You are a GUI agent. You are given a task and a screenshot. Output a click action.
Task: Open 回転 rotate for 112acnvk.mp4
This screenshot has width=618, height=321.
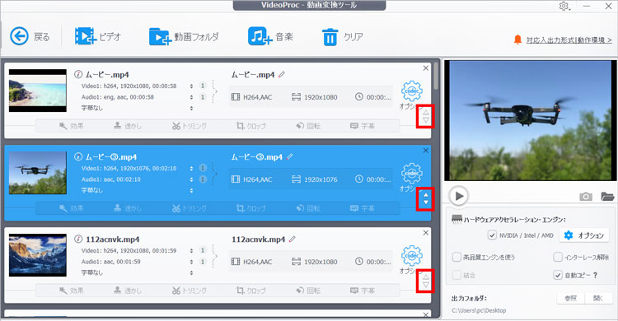tap(308, 291)
